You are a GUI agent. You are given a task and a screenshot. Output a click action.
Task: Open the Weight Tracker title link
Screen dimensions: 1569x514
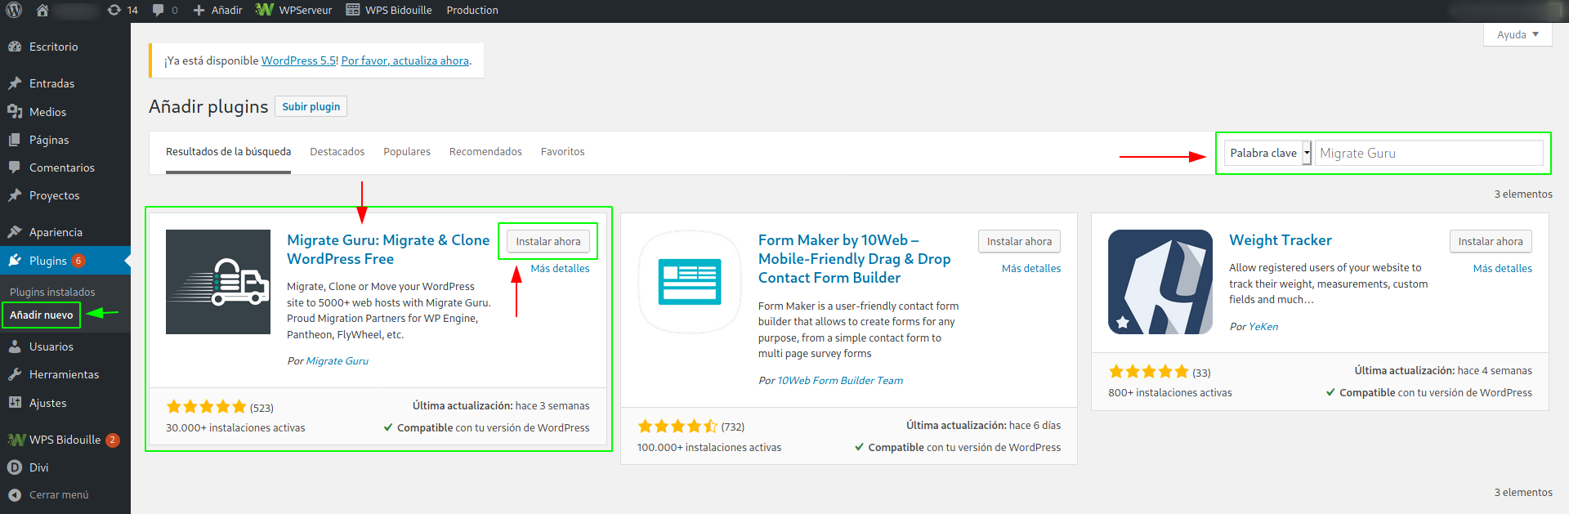[1281, 240]
